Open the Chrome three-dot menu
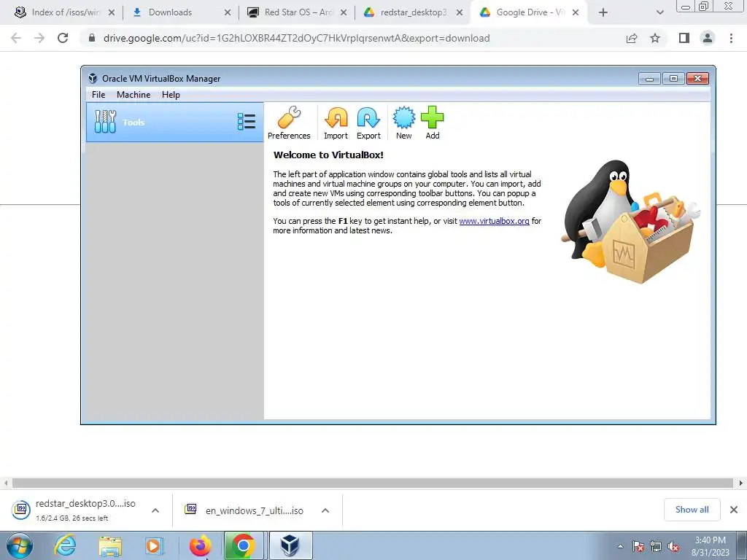Viewport: 747px width, 560px height. point(731,38)
